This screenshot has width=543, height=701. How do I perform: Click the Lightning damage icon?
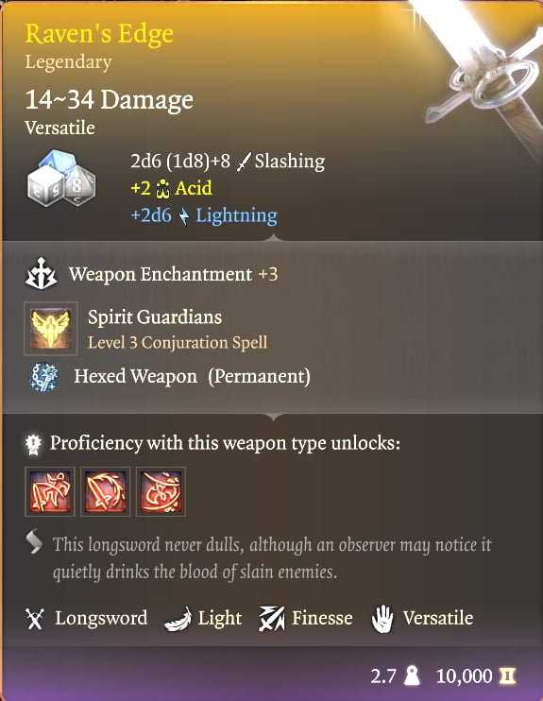pyautogui.click(x=184, y=216)
